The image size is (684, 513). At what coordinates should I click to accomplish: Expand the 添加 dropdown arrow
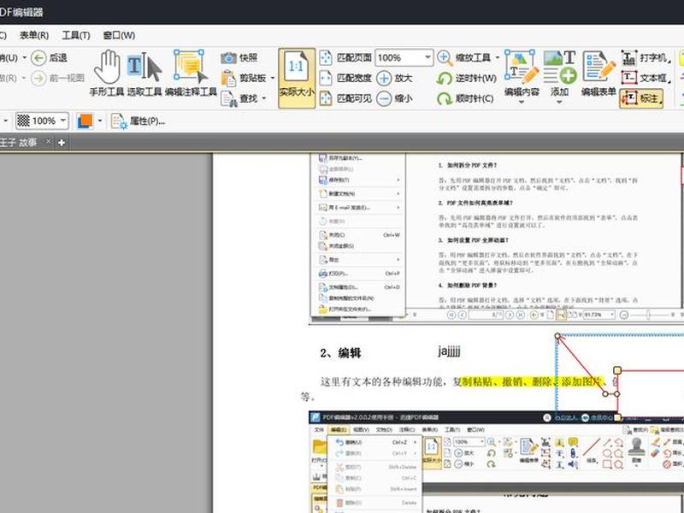click(559, 103)
